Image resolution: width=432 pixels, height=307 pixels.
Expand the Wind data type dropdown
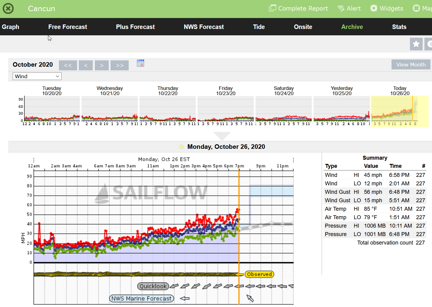click(x=37, y=76)
